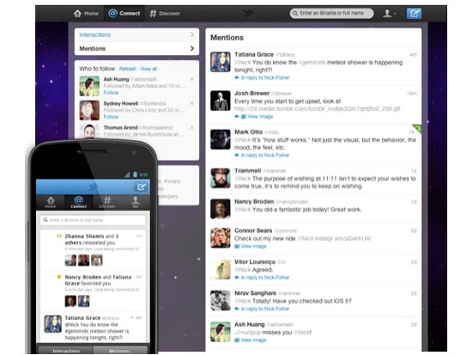Click the compose tweet icon in top bar

[414, 13]
